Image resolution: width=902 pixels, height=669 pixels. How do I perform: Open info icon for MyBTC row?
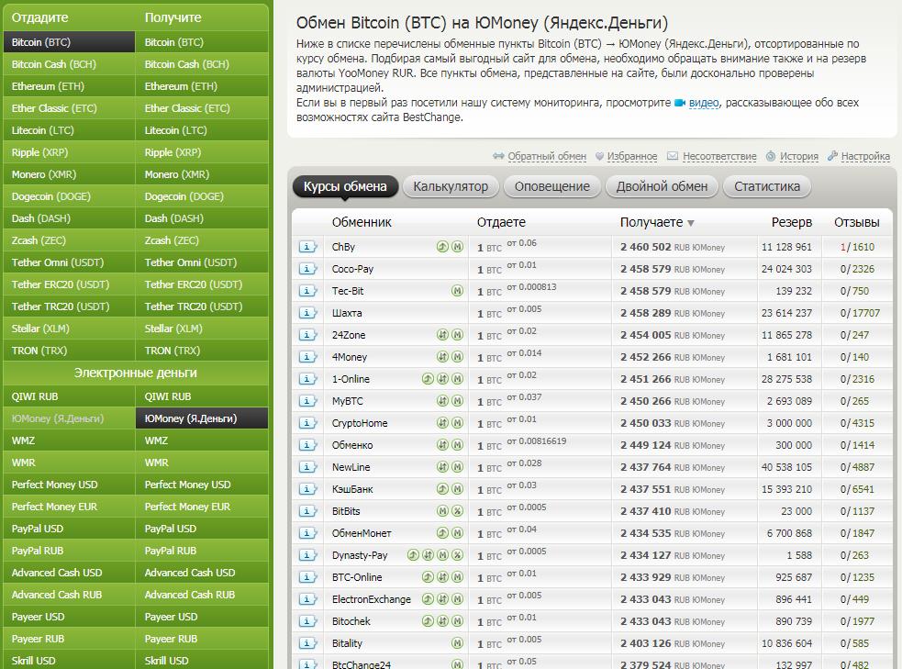307,401
